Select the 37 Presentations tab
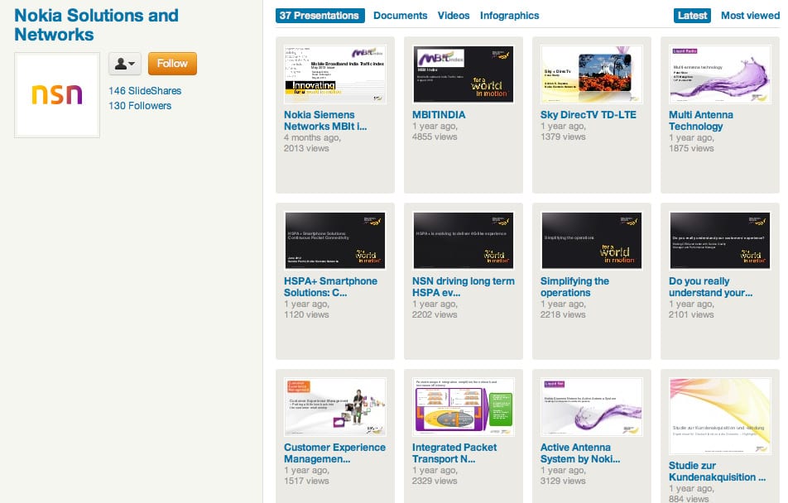788x503 pixels. click(x=320, y=16)
